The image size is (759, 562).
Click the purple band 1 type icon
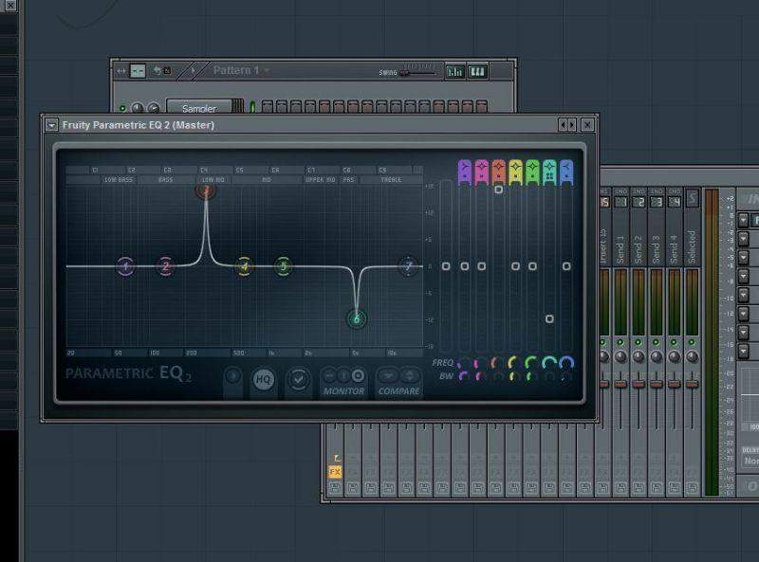tap(464, 172)
